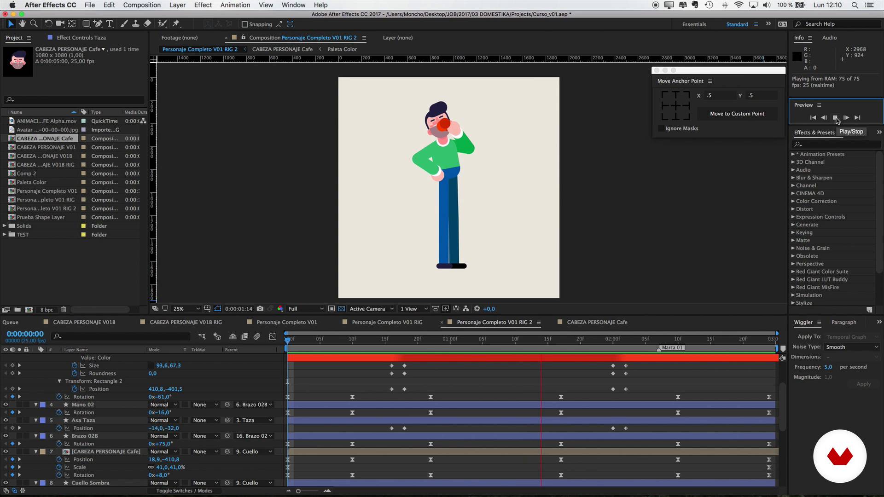Select the Brush tool

(124, 23)
